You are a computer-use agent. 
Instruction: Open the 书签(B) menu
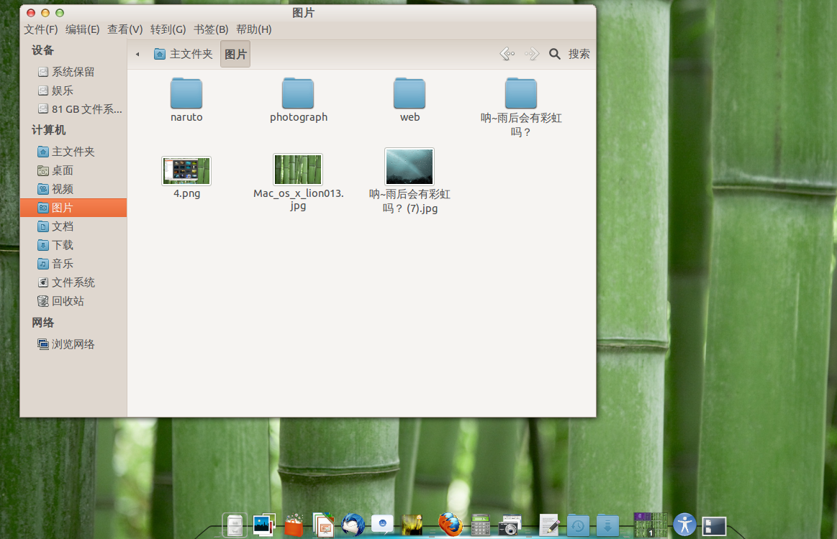coord(211,29)
